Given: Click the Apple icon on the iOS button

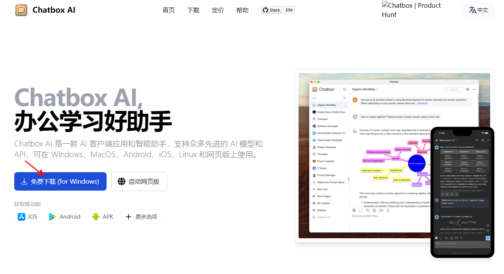Looking at the screenshot, I should click(x=22, y=216).
